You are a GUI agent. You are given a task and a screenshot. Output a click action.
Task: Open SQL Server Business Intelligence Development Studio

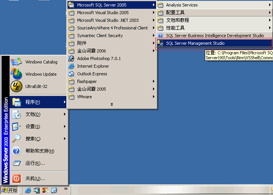tap(214, 36)
